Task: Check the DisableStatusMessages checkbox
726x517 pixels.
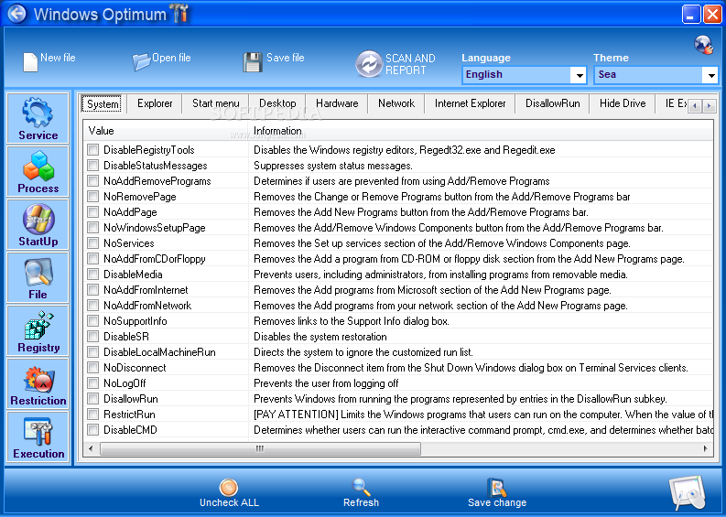Action: pyautogui.click(x=93, y=166)
